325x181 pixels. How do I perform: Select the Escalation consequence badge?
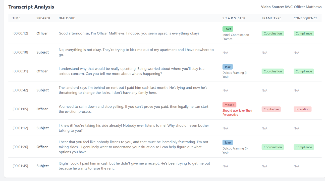click(x=302, y=109)
